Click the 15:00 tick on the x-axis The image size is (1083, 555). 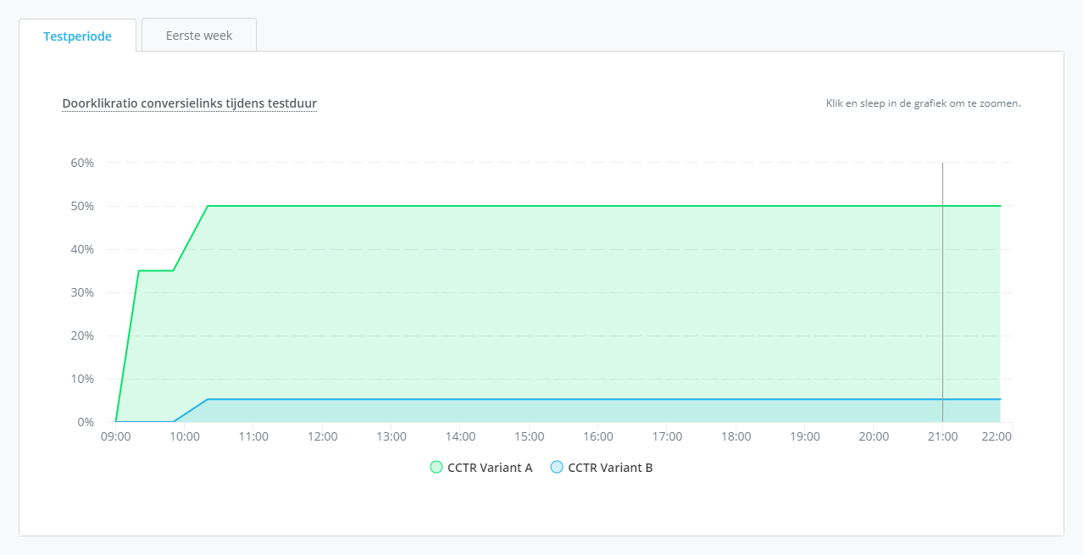point(529,436)
